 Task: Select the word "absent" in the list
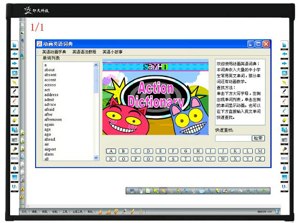[x=50, y=75]
